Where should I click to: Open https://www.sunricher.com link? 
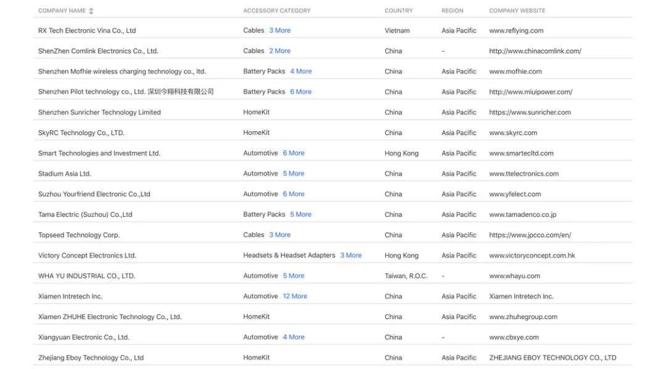(x=530, y=112)
